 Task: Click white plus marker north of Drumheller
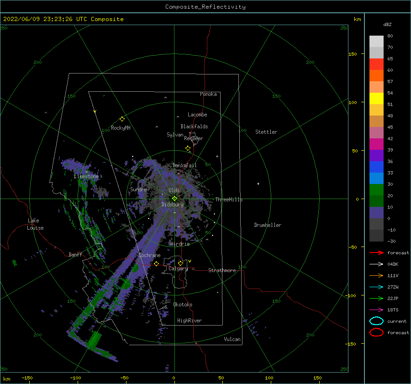(258, 184)
